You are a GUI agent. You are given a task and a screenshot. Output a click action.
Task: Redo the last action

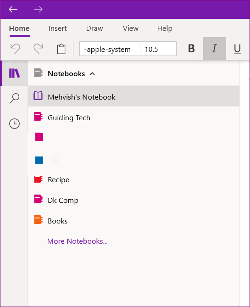(39, 49)
